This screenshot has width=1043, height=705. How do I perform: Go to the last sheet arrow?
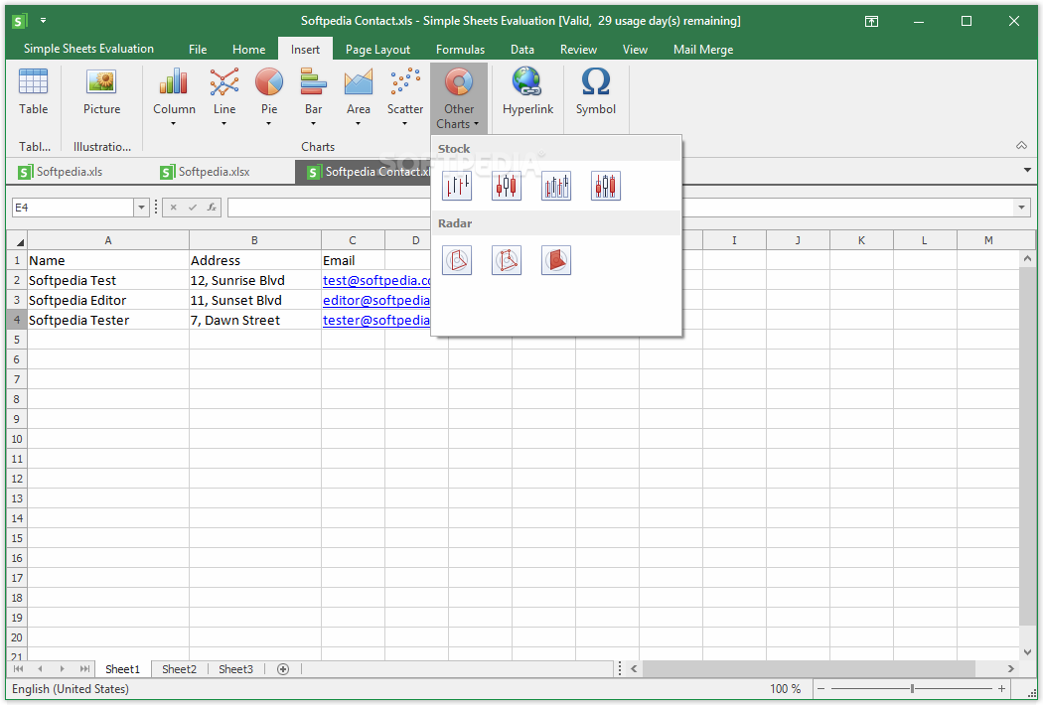coord(84,669)
